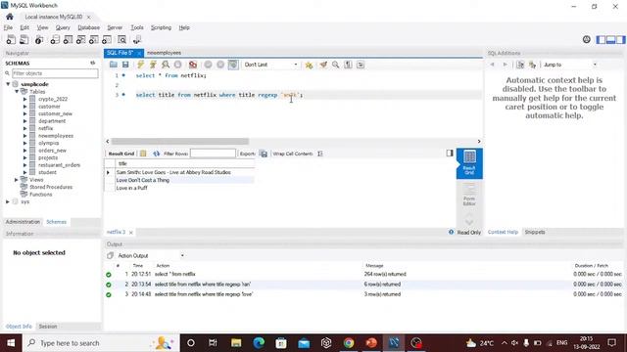Create a new table using the toolbar
The image size is (627, 352).
(x=68, y=39)
